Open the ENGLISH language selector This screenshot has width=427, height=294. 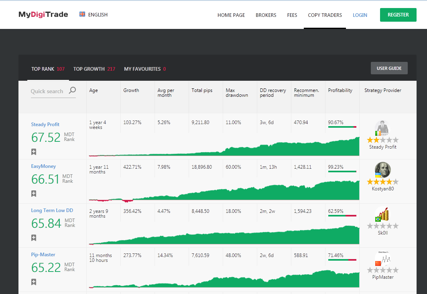[98, 15]
